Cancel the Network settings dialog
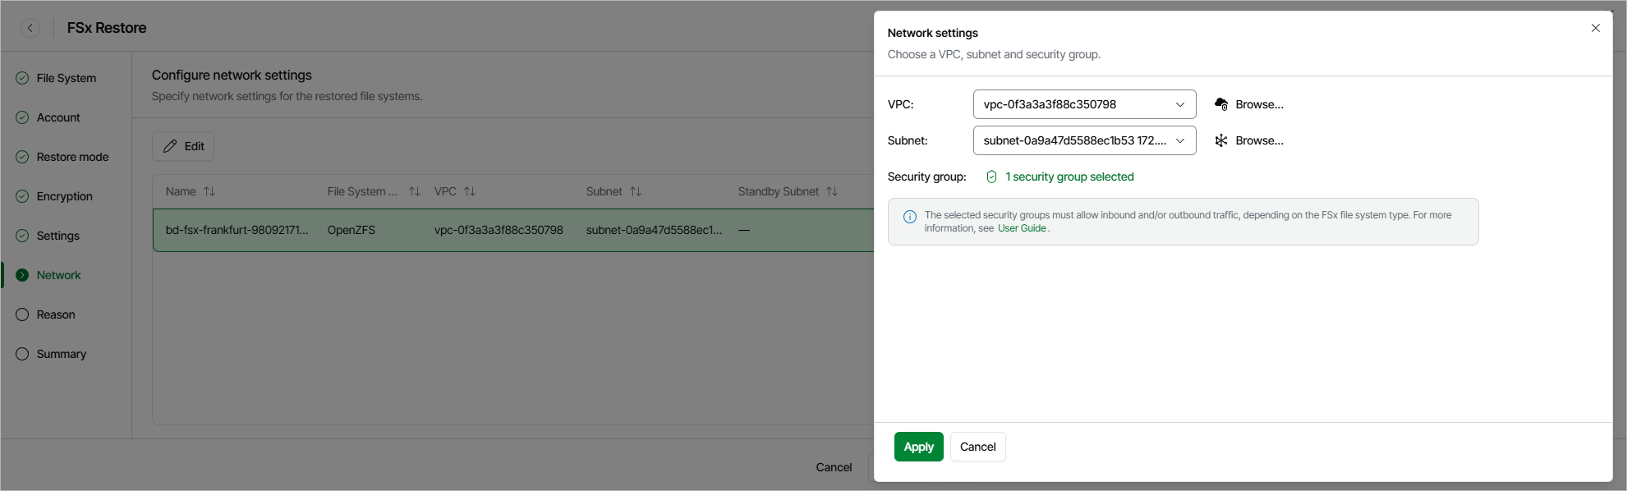1627x491 pixels. [x=977, y=447]
